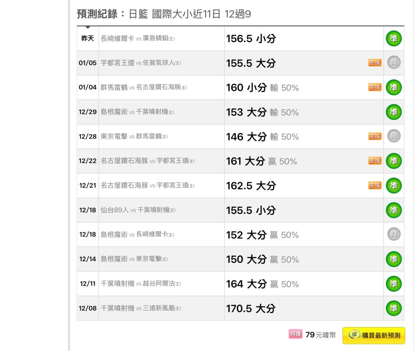Click the 12/14 date cell
This screenshot has height=351, width=418.
[87, 259]
